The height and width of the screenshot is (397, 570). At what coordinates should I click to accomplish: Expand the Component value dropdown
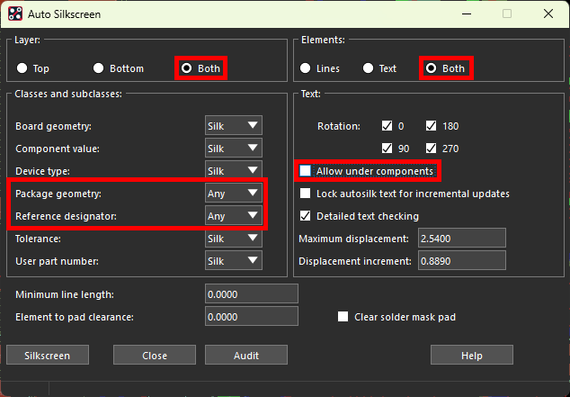tap(234, 149)
